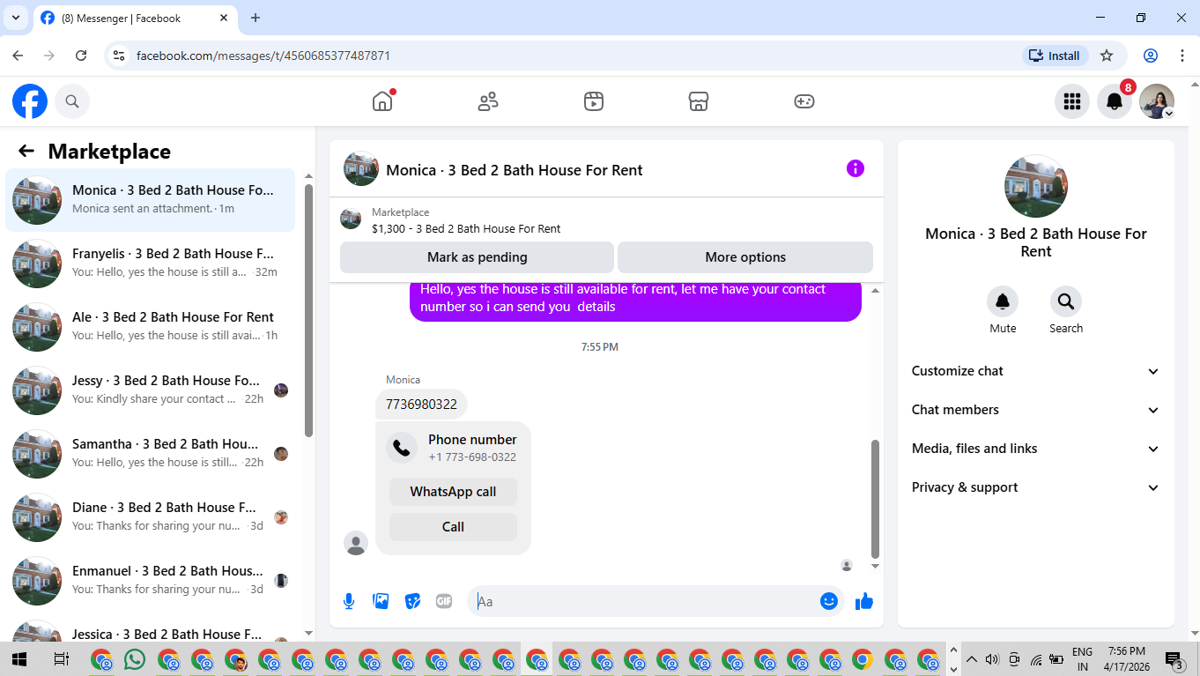
Task: Open the Facebook search icon
Action: (72, 101)
